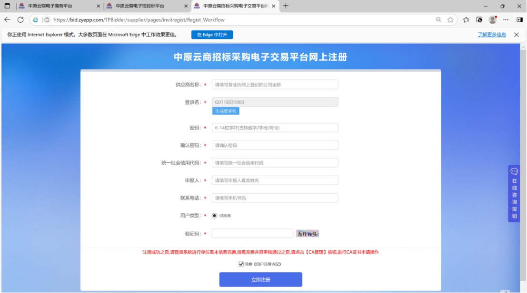
Task: Open a new browser tab
Action: pyautogui.click(x=286, y=6)
